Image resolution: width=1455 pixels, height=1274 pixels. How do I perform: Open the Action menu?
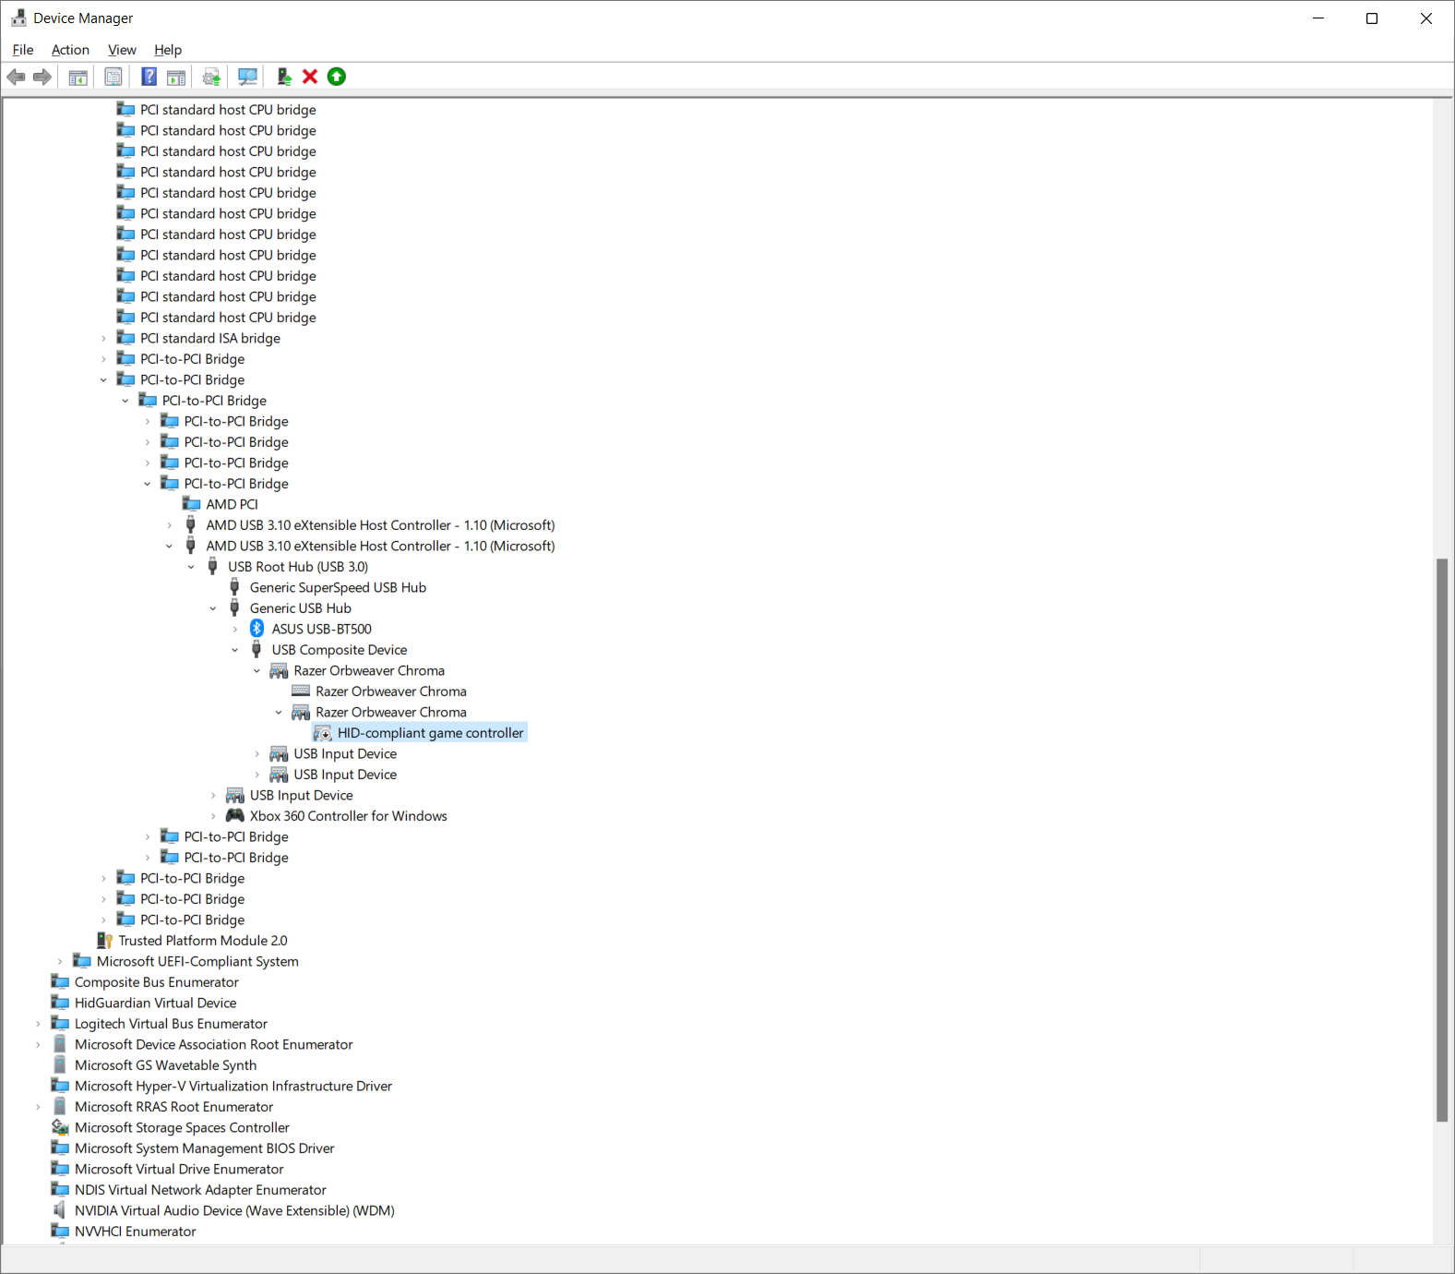point(70,50)
